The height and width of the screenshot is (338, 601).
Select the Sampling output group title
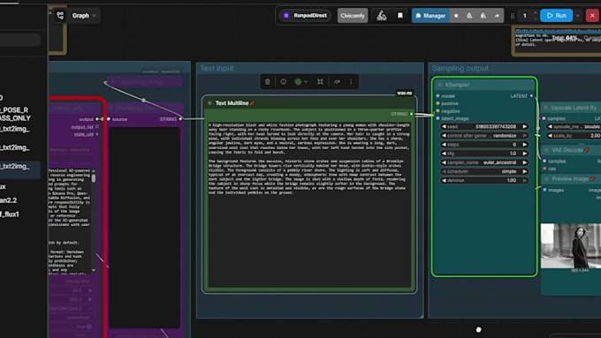460,68
